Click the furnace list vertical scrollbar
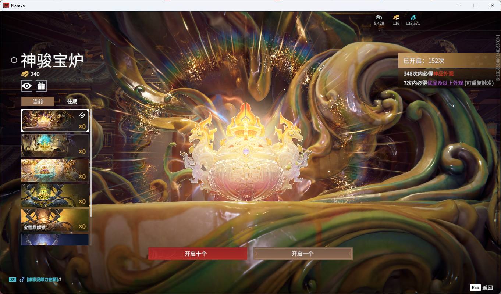Screen dimensions: 501x294 click(91, 164)
